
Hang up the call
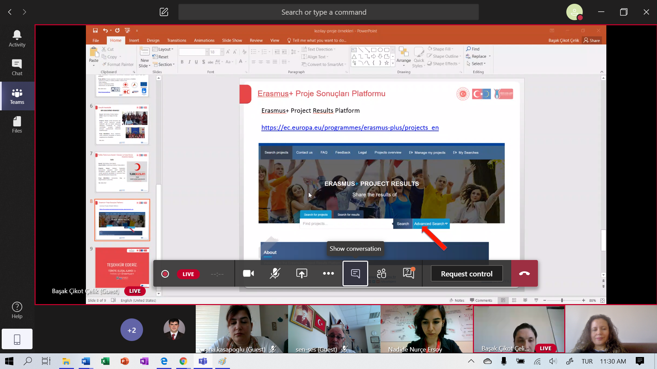(x=524, y=274)
